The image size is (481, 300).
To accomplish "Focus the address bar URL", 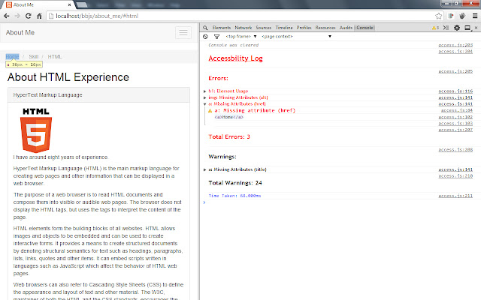I will coord(240,16).
